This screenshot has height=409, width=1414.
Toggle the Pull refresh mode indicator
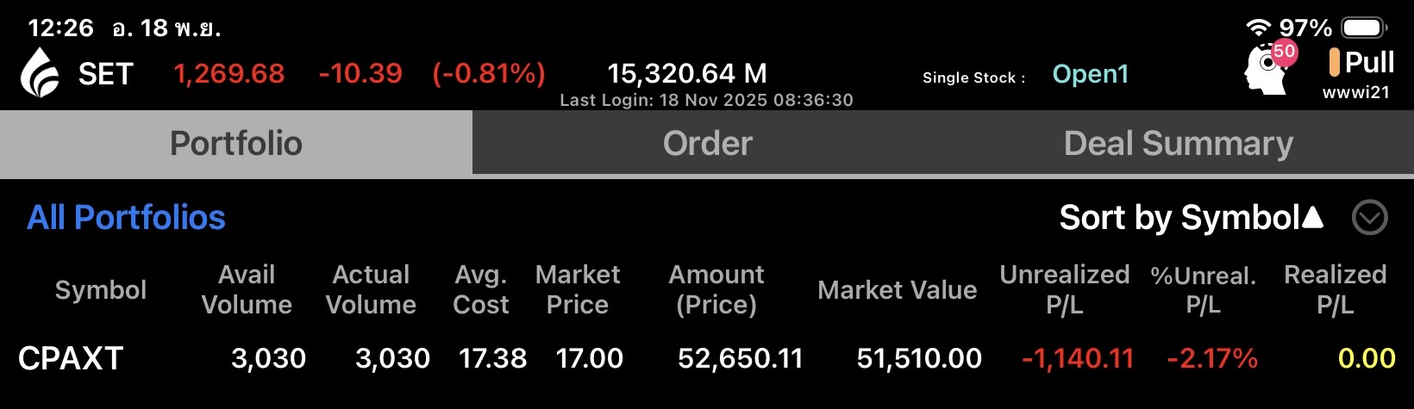(1361, 62)
